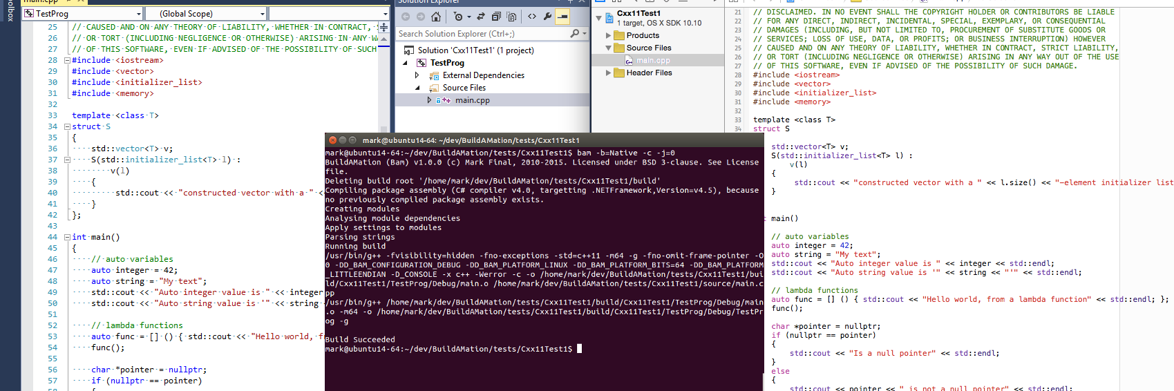Viewport: 1174px width, 391px height.
Task: Click the editor scrollbar up arrow
Action: (384, 38)
